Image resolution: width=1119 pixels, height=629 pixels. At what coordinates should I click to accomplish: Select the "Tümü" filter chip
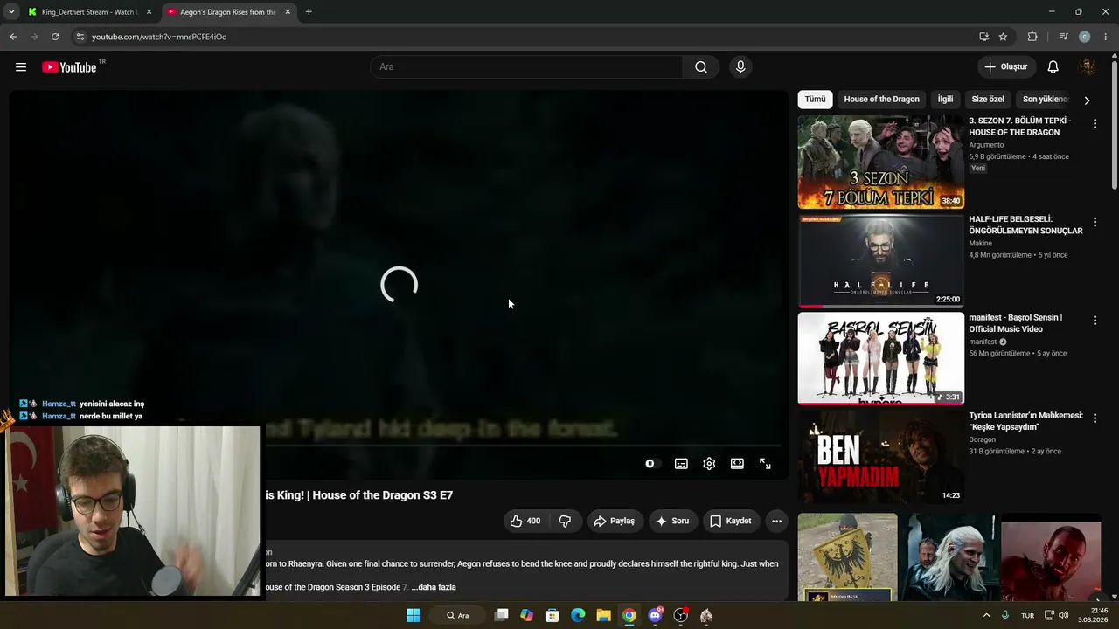[815, 100]
